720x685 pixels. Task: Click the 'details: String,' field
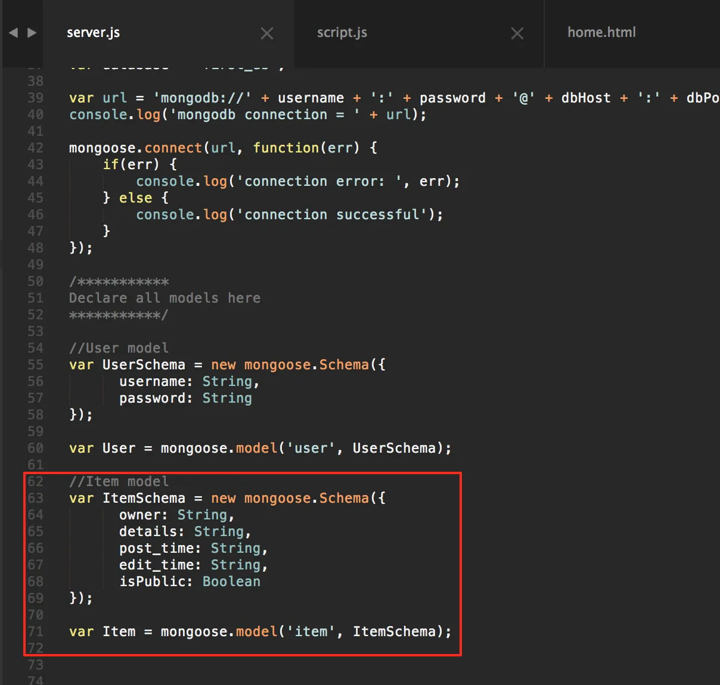coord(185,531)
